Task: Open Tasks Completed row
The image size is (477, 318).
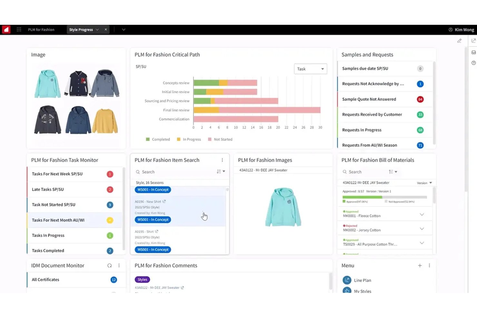Action: coord(74,251)
